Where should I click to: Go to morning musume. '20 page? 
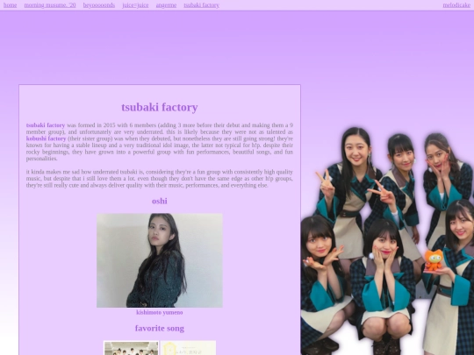pyautogui.click(x=50, y=5)
